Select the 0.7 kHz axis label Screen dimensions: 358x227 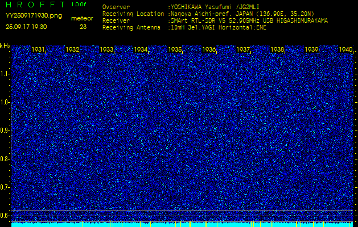(5, 187)
